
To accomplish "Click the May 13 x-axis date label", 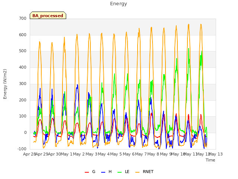I will [216, 154].
